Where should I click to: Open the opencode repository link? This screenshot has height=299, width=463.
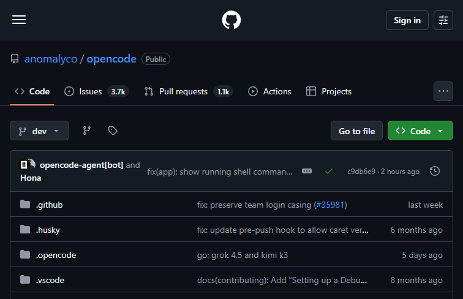click(111, 59)
